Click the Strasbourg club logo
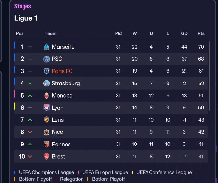The width and height of the screenshot is (218, 183). [46, 83]
